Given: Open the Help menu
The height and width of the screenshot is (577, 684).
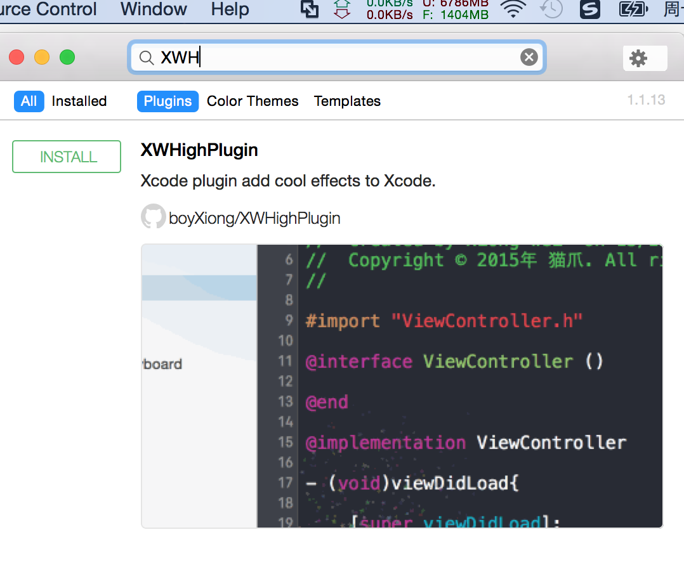Looking at the screenshot, I should [x=230, y=9].
